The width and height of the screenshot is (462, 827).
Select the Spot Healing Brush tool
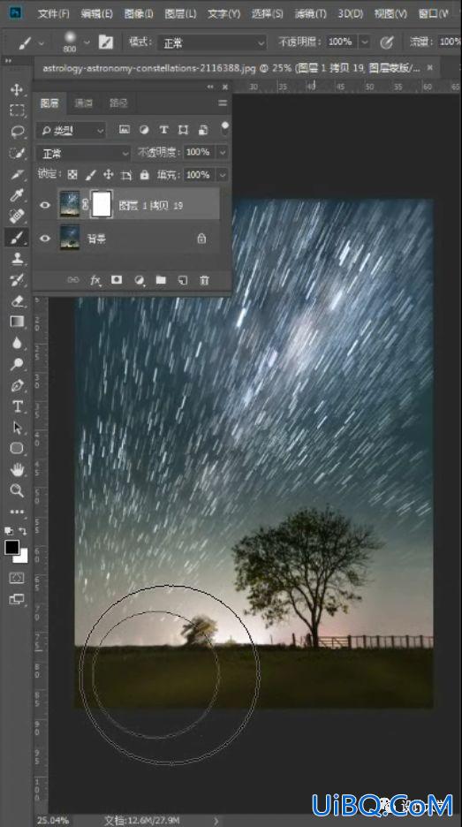17,216
